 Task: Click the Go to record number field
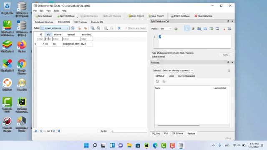(129, 131)
